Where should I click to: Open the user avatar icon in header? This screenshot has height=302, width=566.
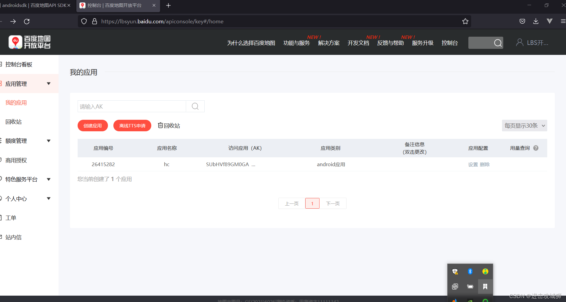(520, 42)
